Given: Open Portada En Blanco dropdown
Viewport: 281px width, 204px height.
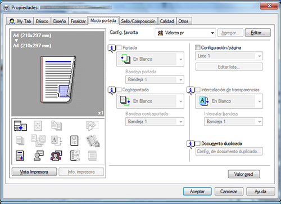Looking at the screenshot, I should point(150,59).
